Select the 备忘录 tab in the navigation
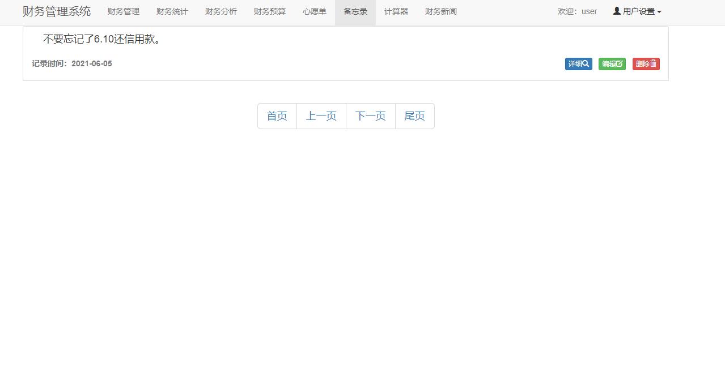The height and width of the screenshot is (389, 725). pos(355,11)
